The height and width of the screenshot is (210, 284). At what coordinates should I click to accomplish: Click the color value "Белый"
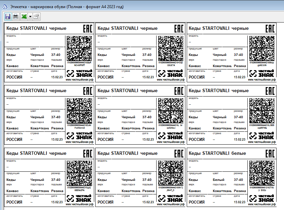point(219,180)
